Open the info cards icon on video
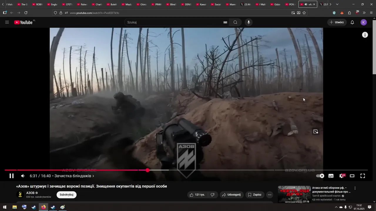The image size is (376, 211). (x=365, y=35)
